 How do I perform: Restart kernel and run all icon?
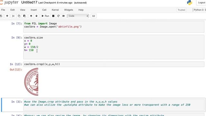coord(64,16)
